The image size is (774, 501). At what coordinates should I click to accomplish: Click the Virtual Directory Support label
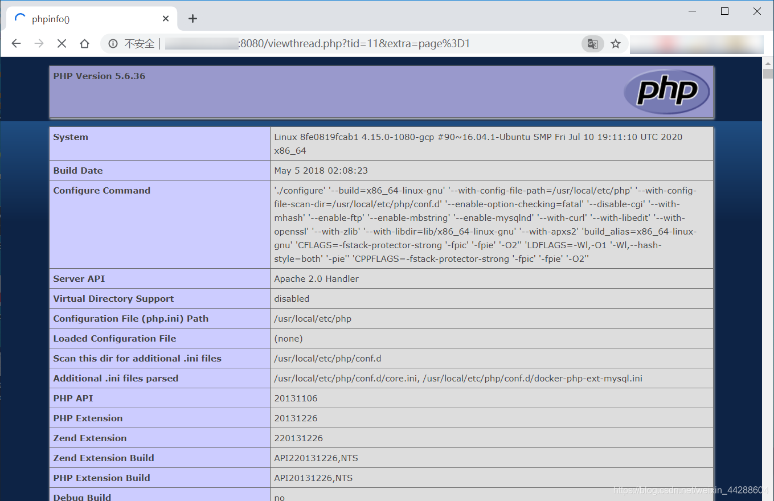(113, 299)
